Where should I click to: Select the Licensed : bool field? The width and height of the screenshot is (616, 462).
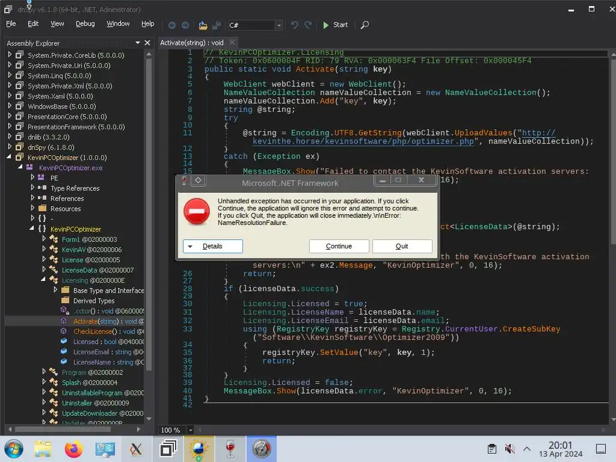108,342
